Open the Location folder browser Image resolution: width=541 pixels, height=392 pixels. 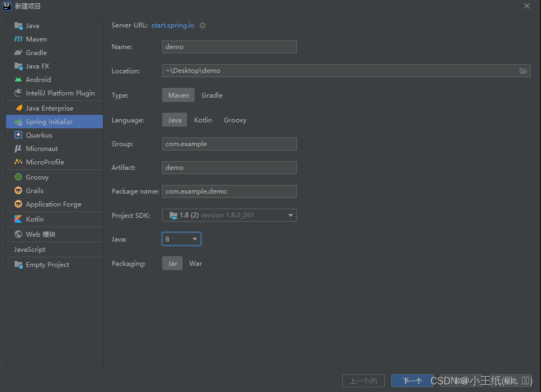pos(523,70)
